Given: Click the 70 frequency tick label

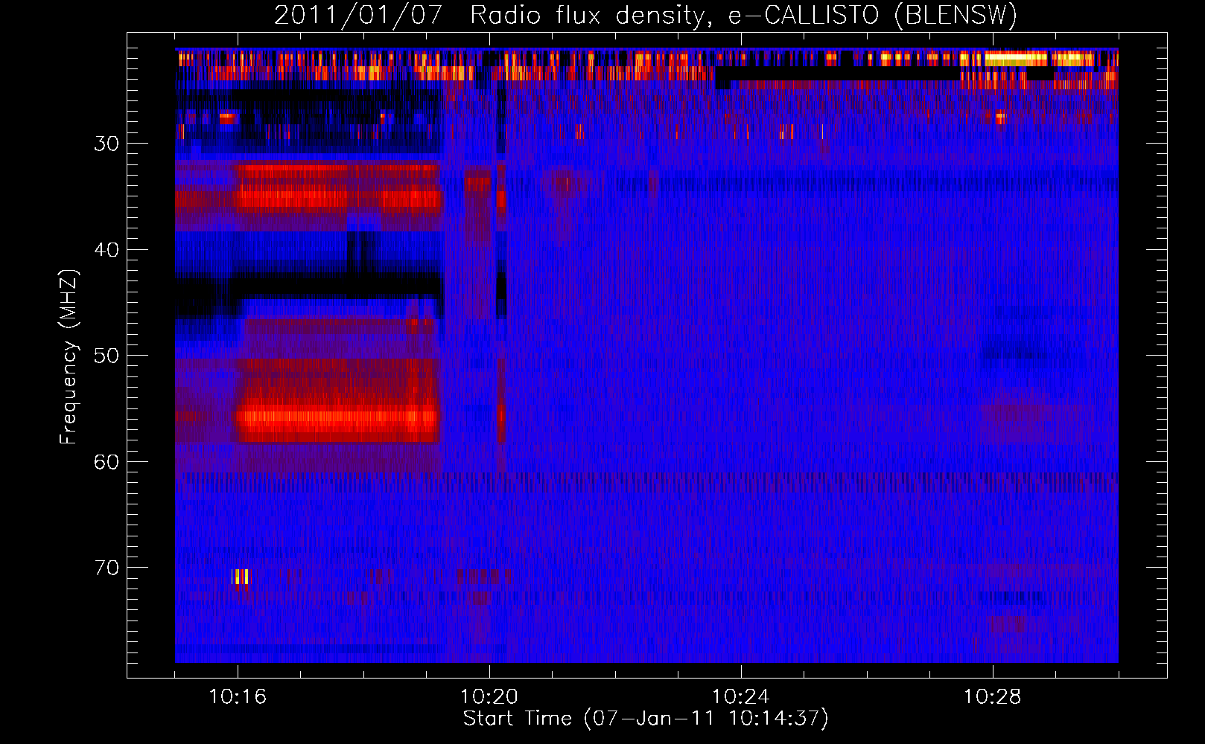Looking at the screenshot, I should [106, 568].
